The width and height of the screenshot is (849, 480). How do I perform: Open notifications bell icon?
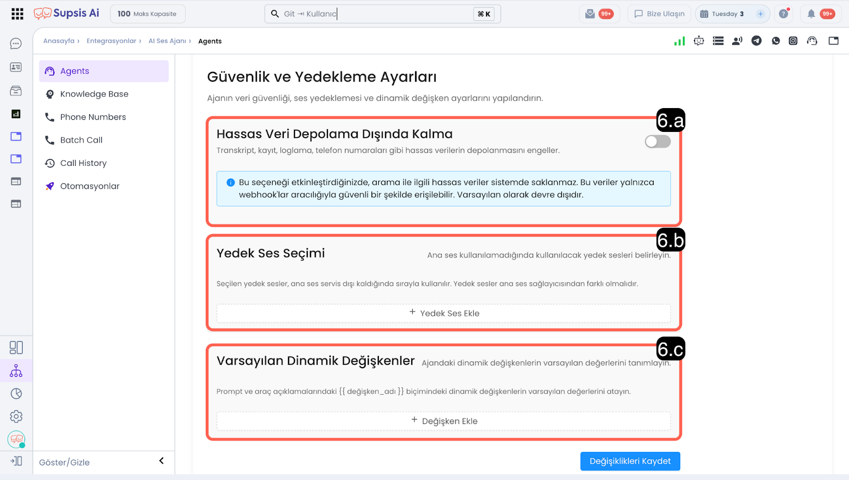811,14
